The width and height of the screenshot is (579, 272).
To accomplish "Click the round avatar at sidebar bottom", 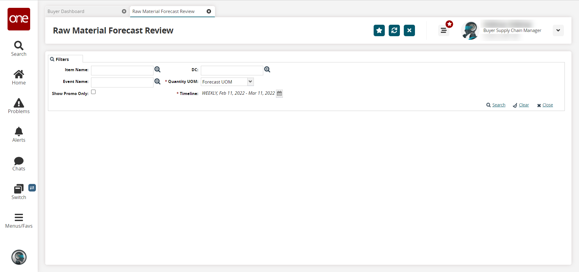I will click(x=19, y=257).
